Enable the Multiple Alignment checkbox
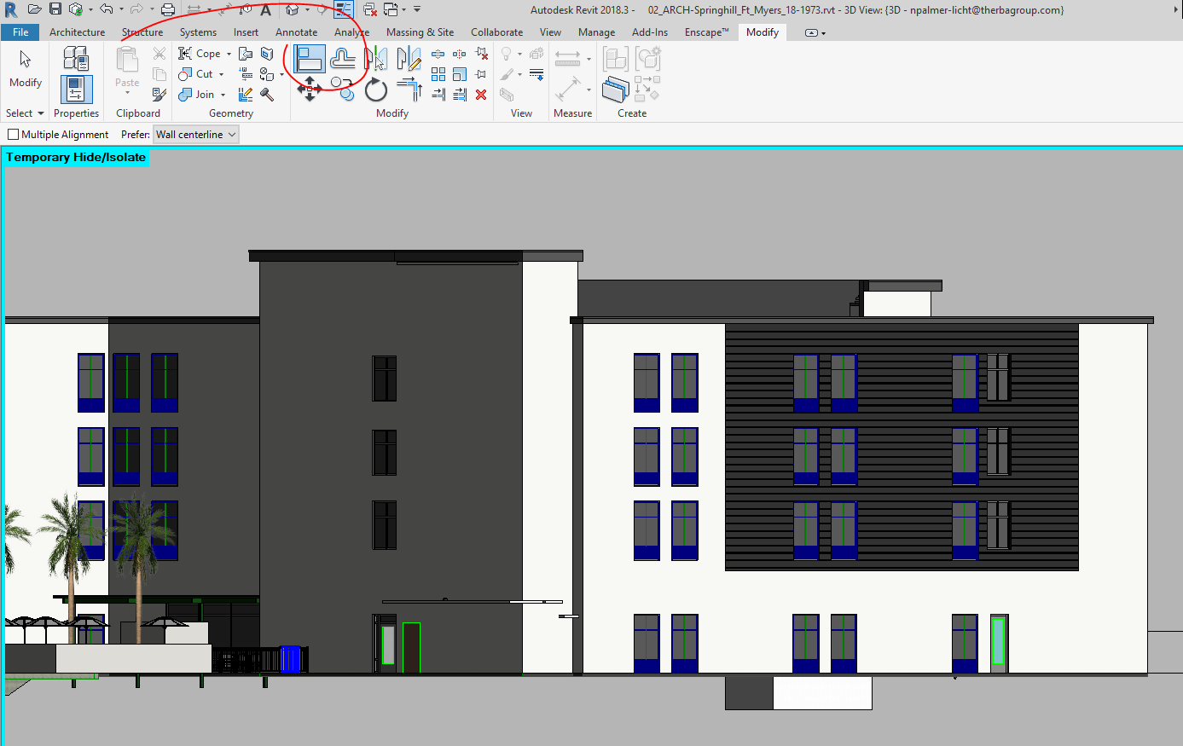 coord(13,135)
